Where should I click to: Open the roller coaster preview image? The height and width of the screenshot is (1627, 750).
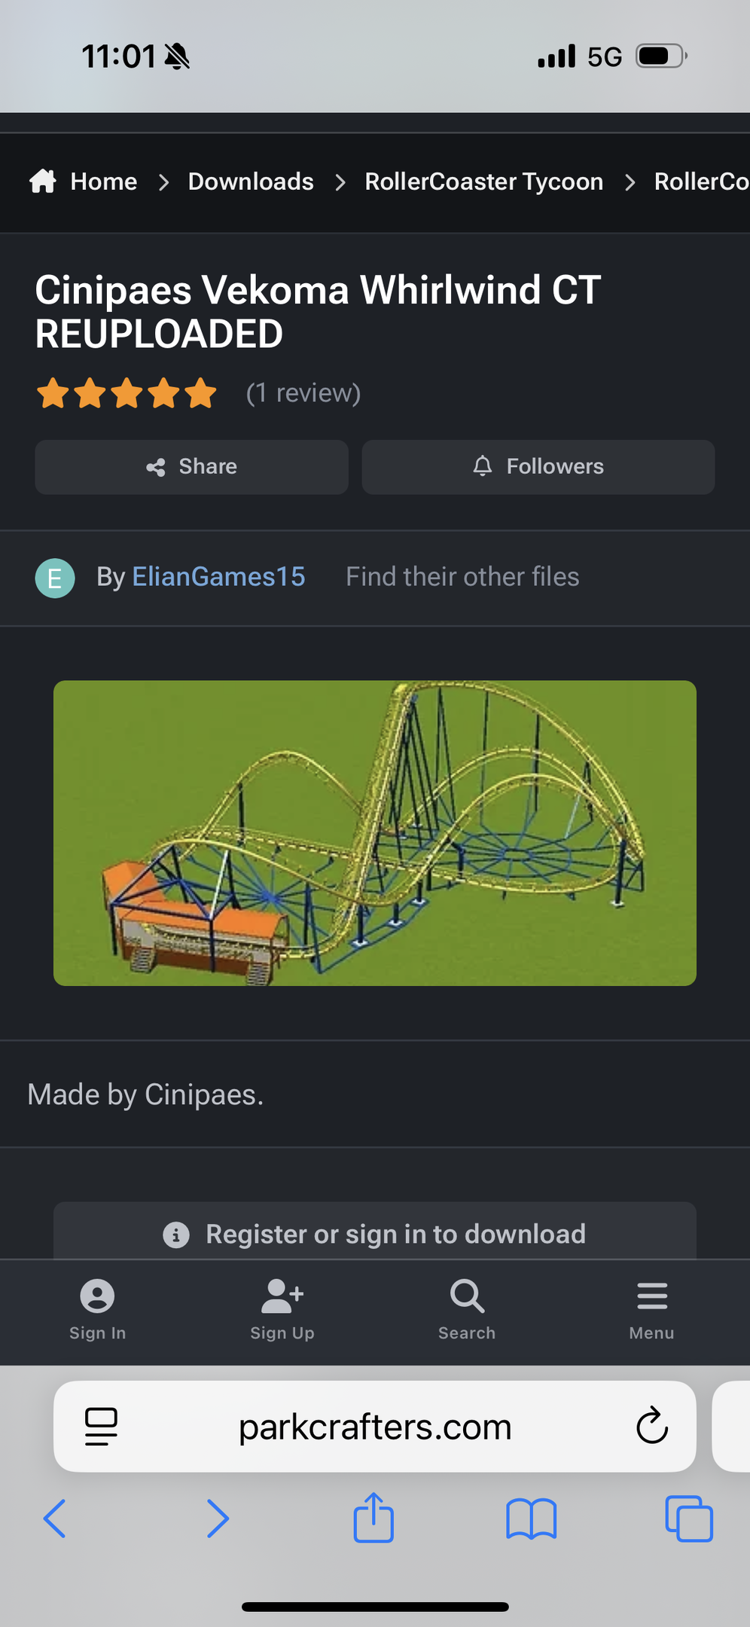(x=375, y=833)
